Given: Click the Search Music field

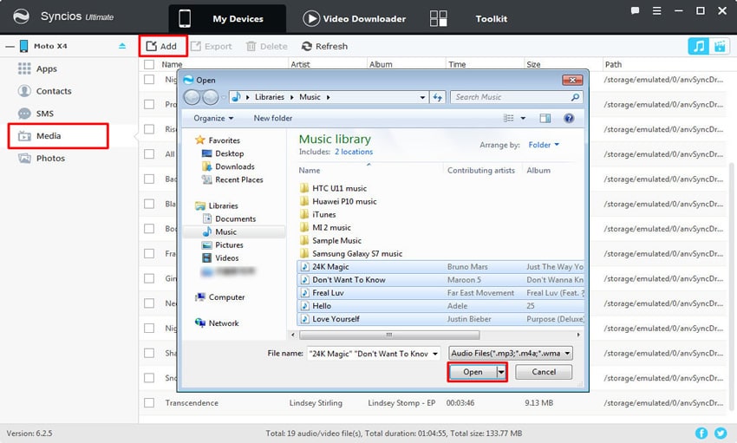Looking at the screenshot, I should (516, 97).
